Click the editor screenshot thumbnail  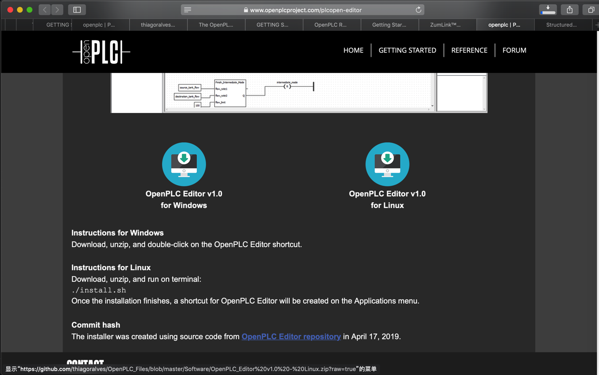tap(299, 93)
